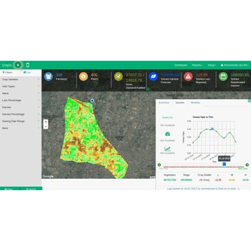Step timeline back with left arrow
Viewport: 251px width, 251px height.
[x=159, y=165]
